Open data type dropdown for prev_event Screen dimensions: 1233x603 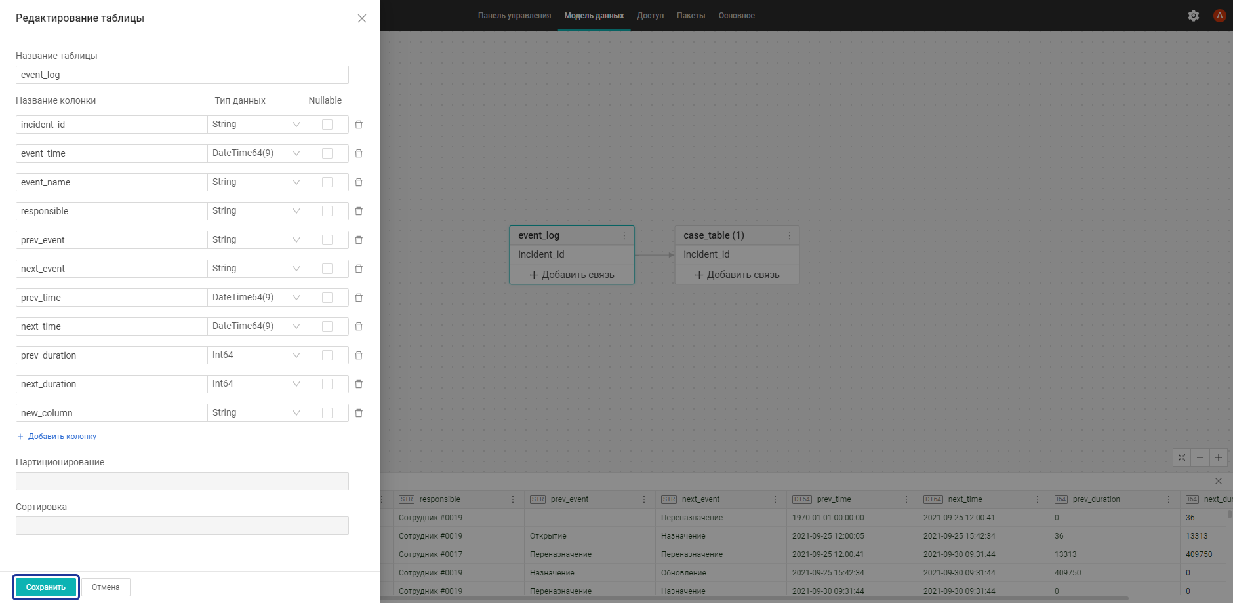[256, 240]
